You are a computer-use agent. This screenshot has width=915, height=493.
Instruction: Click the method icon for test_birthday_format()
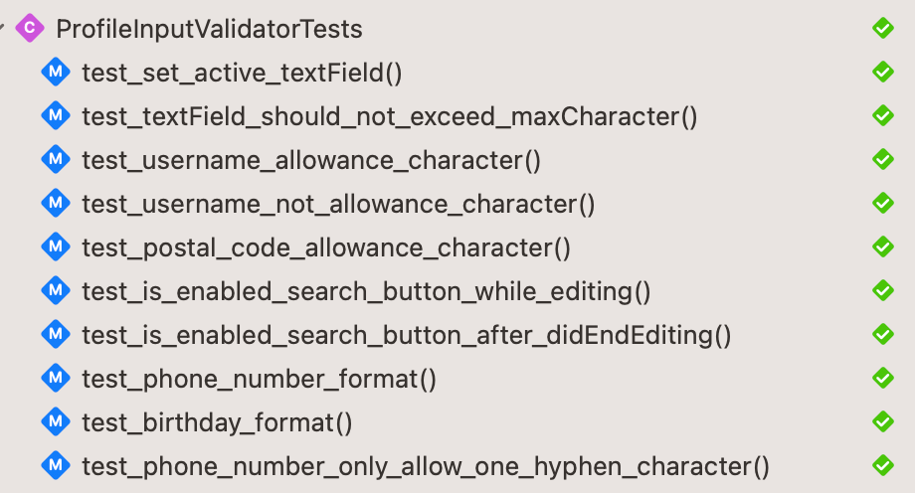click(55, 422)
